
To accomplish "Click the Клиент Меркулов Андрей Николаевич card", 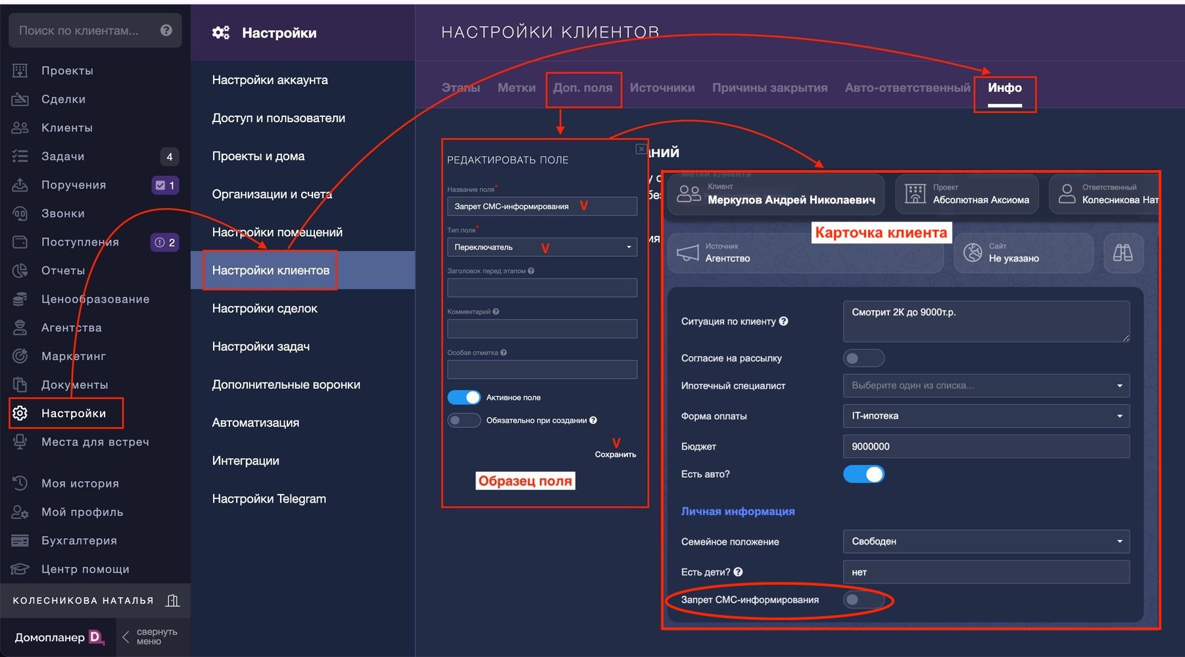I will 776,194.
